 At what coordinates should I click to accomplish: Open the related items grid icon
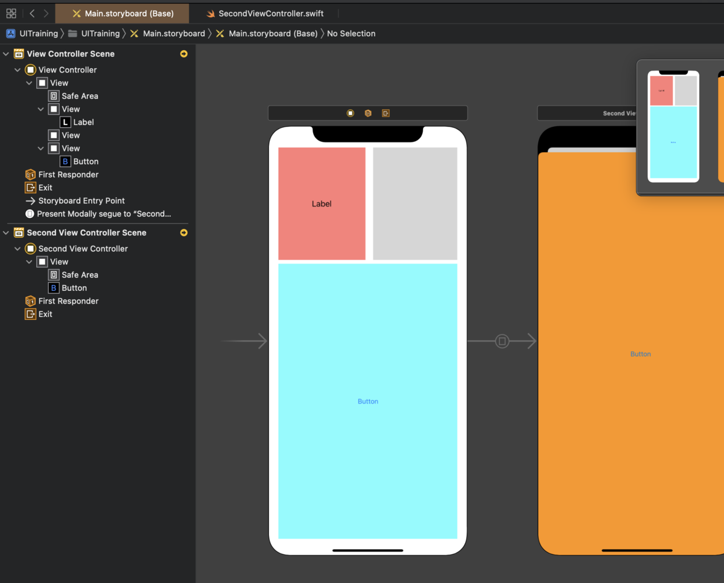coord(11,13)
